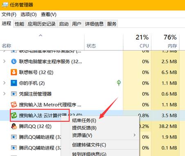
Task: Expand the 联想电脑管家主程序服务 process group
Action: click(x=4, y=61)
